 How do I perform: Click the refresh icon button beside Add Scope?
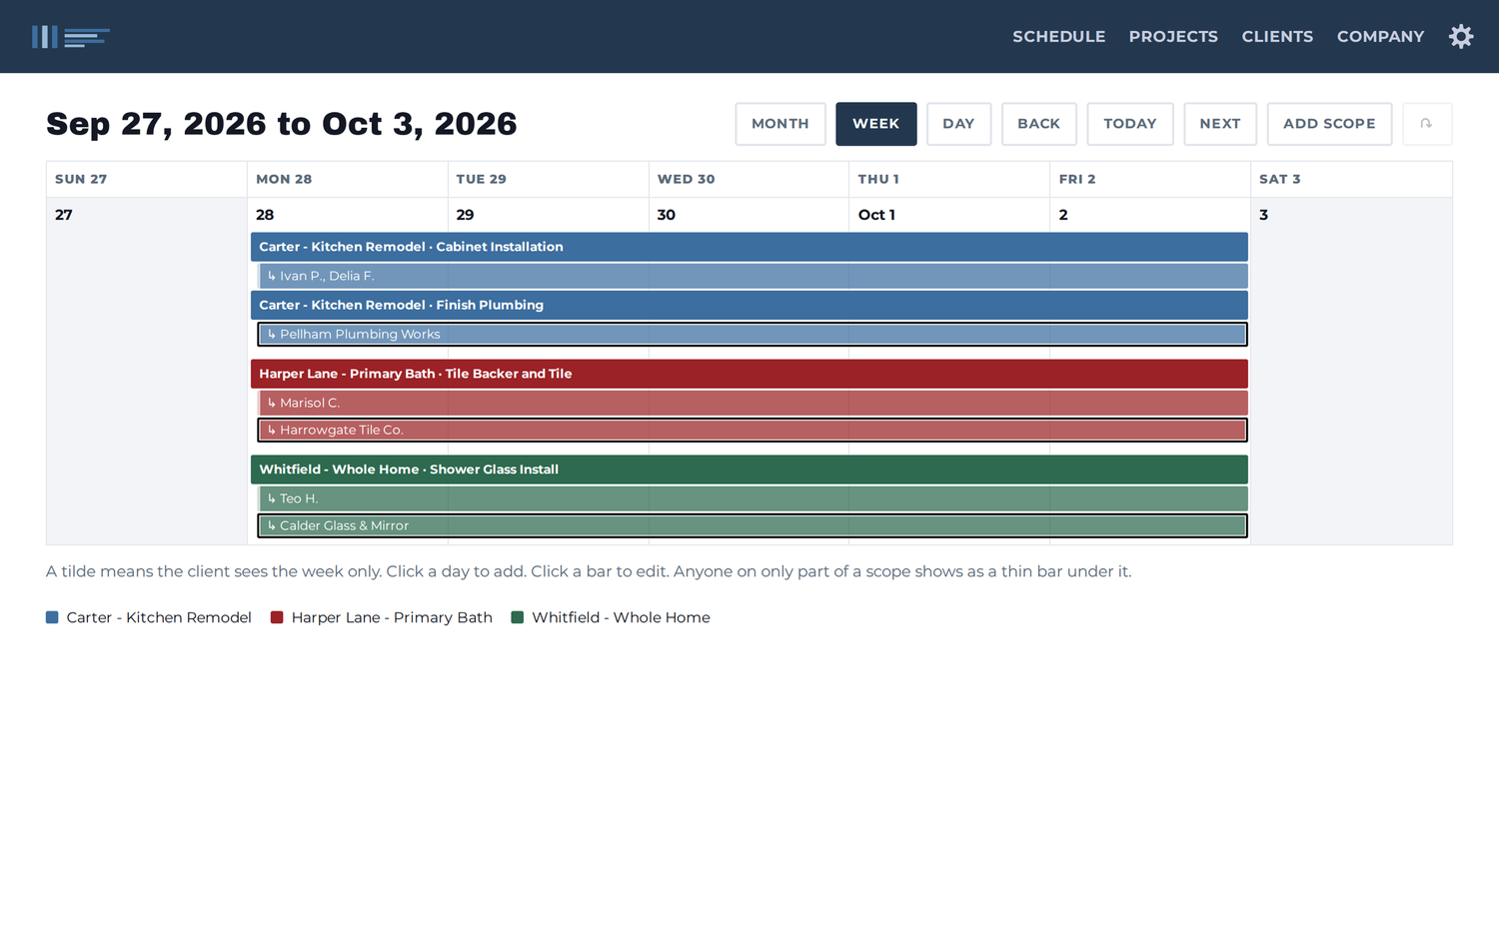(1427, 124)
